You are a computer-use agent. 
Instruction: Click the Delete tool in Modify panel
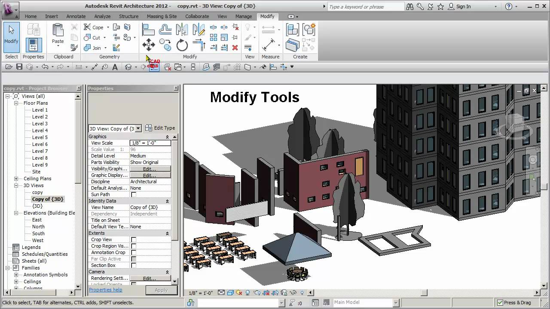click(235, 47)
